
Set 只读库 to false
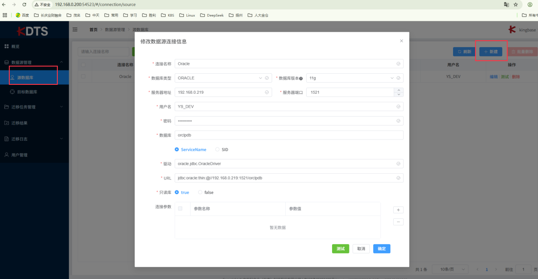(x=206, y=193)
